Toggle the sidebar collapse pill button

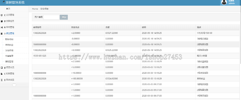click(x=14, y=85)
